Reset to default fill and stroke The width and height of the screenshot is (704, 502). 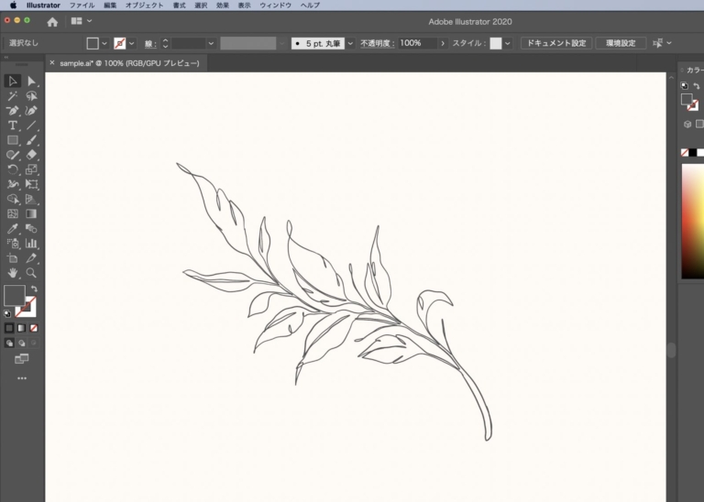coord(8,312)
